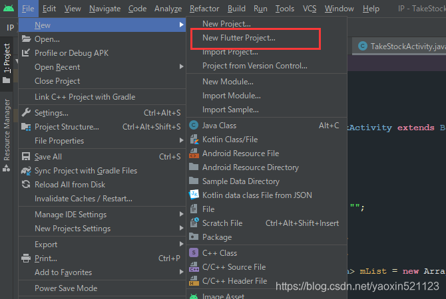The height and width of the screenshot is (299, 446).
Task: Click the Image Asset android icon
Action: tap(194, 296)
